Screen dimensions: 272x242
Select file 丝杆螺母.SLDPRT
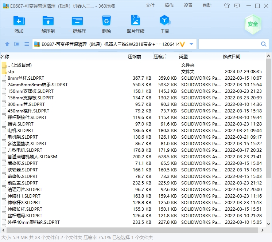point(25,216)
